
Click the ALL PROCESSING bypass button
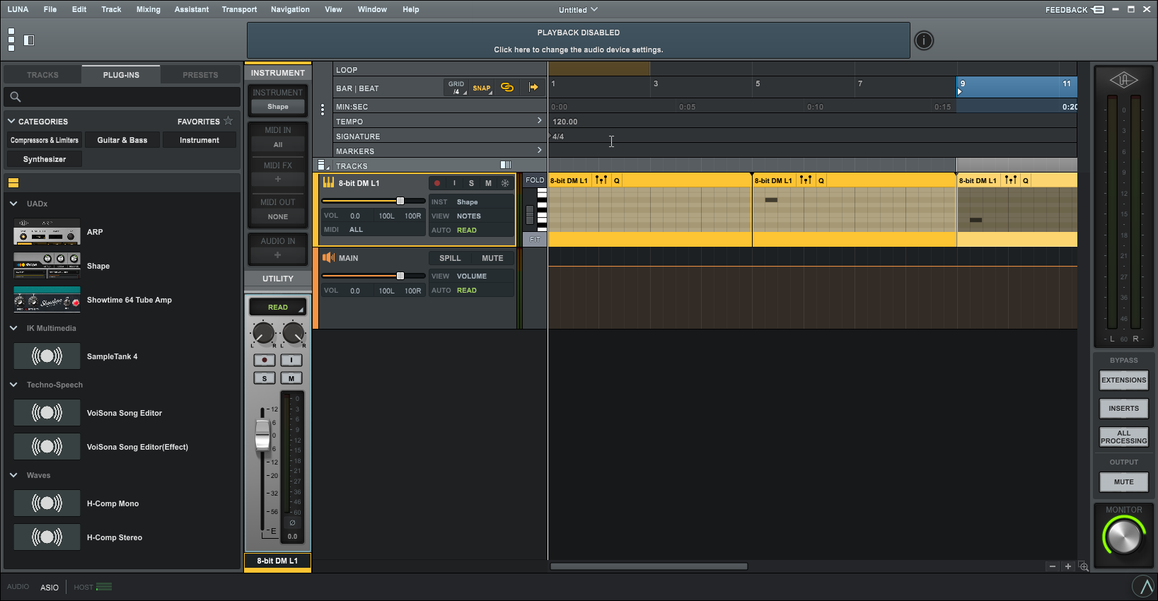(1123, 437)
